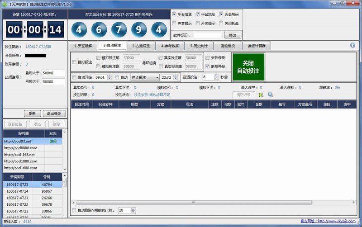Screen dimensions: 362x227
Task: Select the http://cod8888.com server row
Action: (24, 148)
